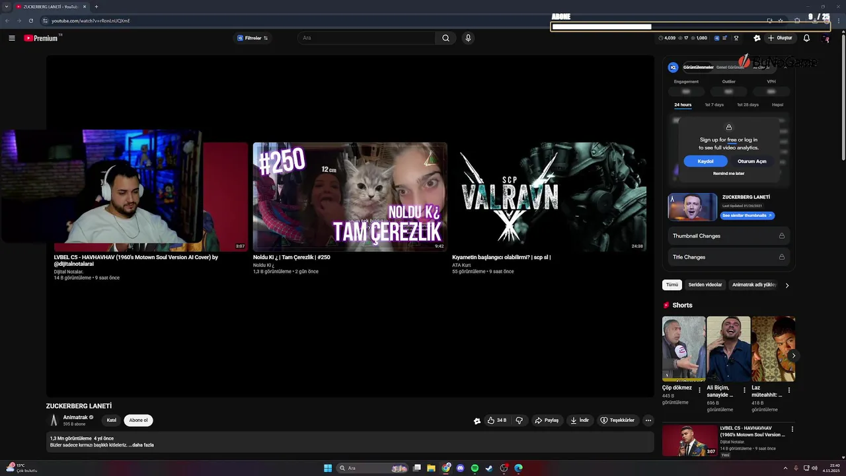Open Windows Start menu
This screenshot has height=476, width=846.
coord(328,468)
